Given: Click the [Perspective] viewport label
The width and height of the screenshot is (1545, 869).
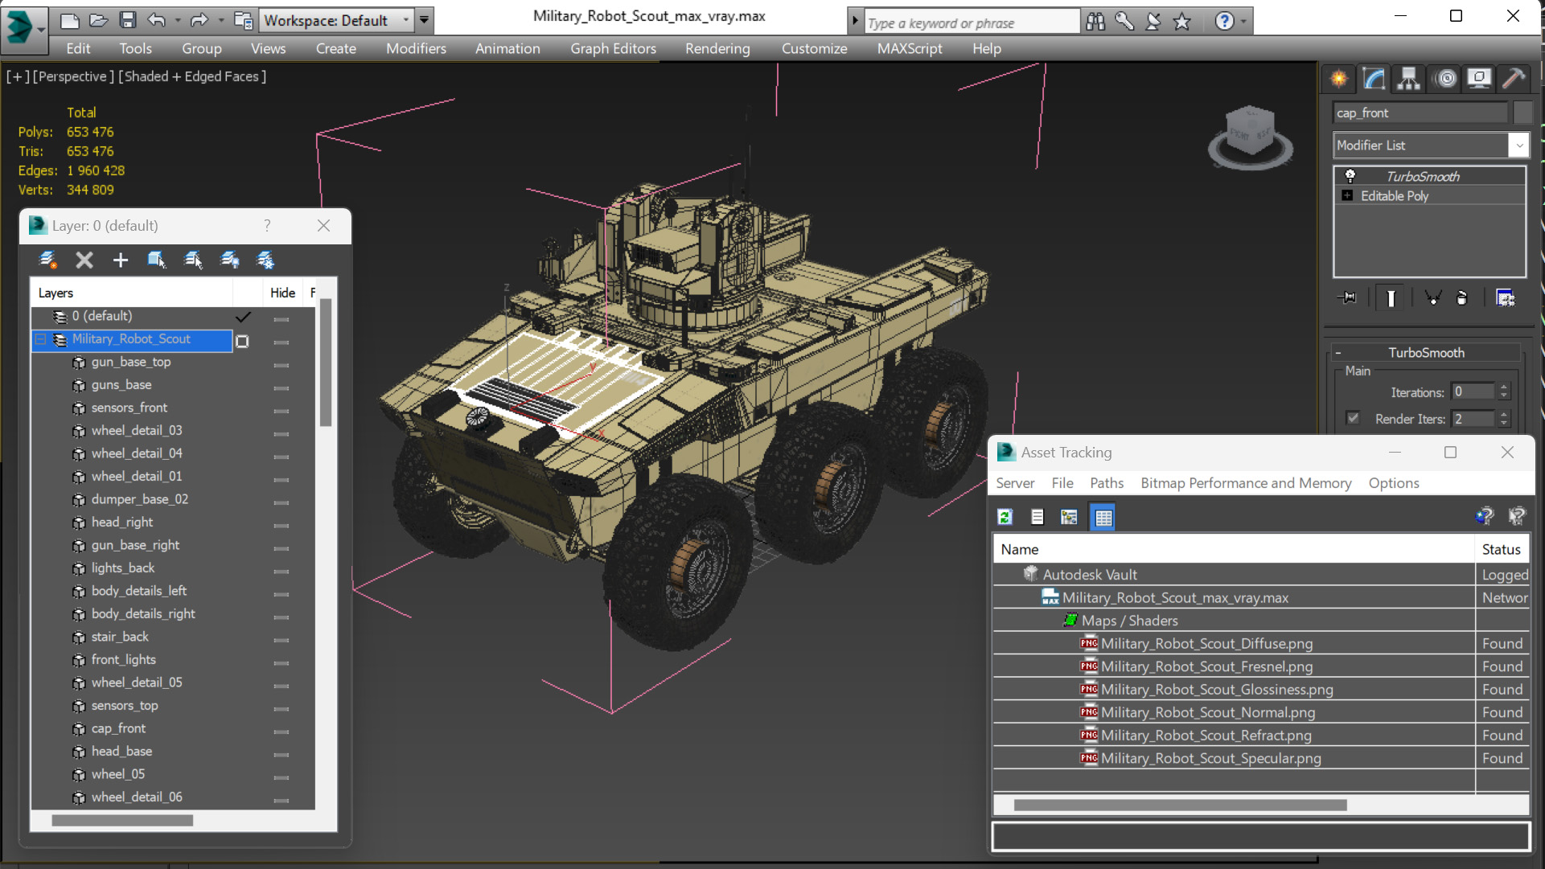Looking at the screenshot, I should pyautogui.click(x=73, y=76).
